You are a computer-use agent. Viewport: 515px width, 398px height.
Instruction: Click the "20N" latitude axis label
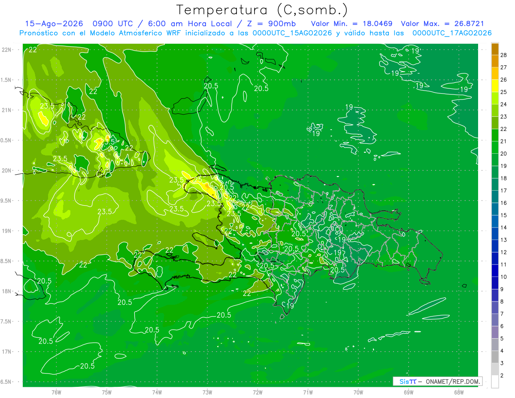click(x=6, y=170)
